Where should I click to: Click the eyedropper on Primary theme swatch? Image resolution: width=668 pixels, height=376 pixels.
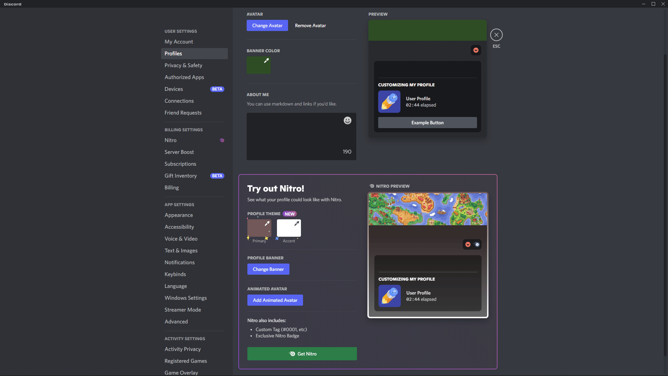point(267,224)
